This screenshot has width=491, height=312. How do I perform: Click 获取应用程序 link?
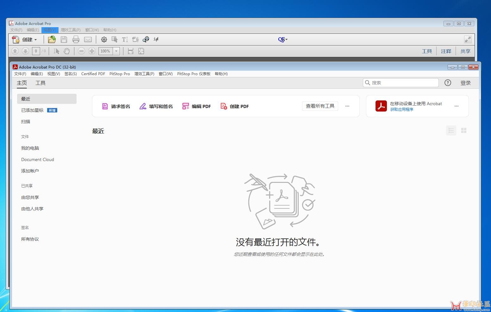402,110
